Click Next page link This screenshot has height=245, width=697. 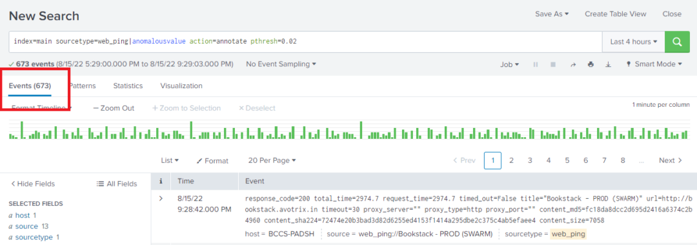[671, 160]
